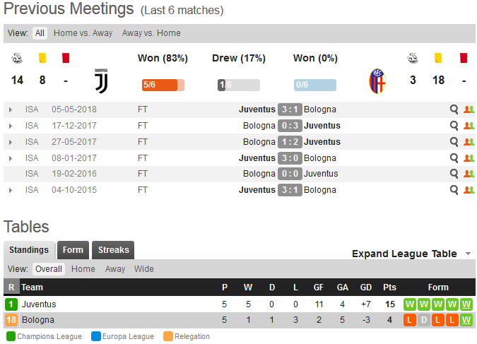
Task: Click the orange 5/6 won progress bar
Action: pos(163,85)
